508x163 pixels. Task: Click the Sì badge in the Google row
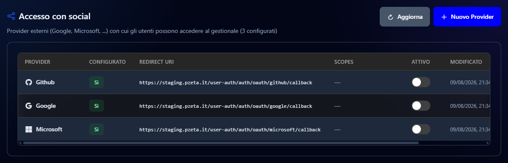[x=97, y=106]
